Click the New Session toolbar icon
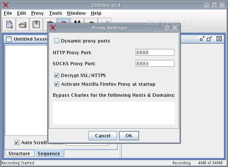Viewport: 228px width, 167px height. click(x=9, y=24)
